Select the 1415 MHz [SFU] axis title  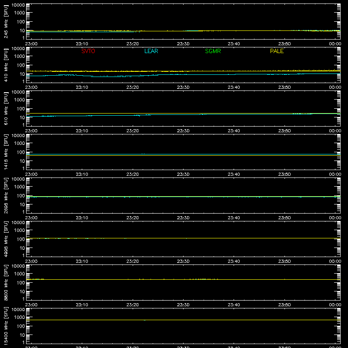(6, 152)
